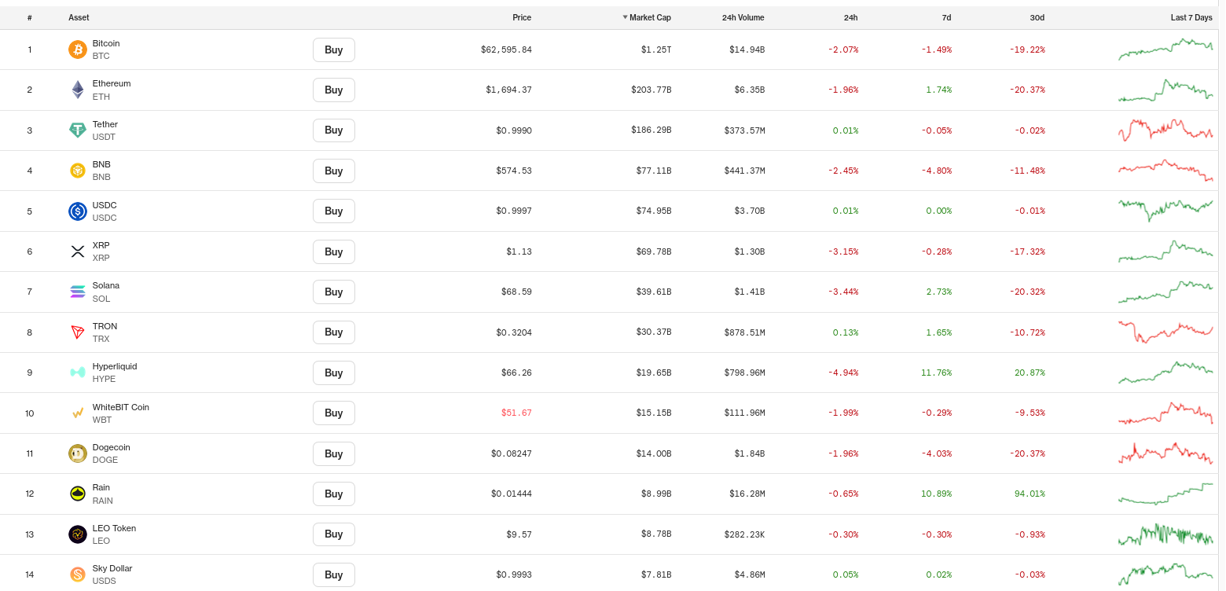Image resolution: width=1226 pixels, height=591 pixels.
Task: Click the Tether green logo icon
Action: pyautogui.click(x=78, y=130)
